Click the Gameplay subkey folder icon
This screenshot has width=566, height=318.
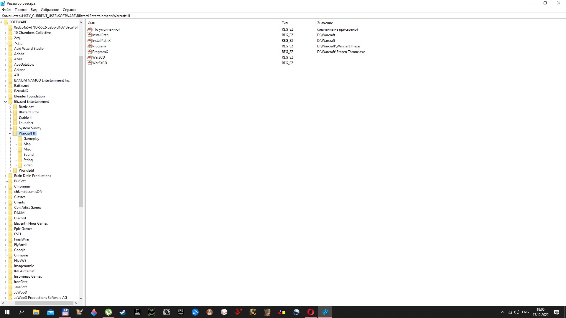pyautogui.click(x=20, y=139)
